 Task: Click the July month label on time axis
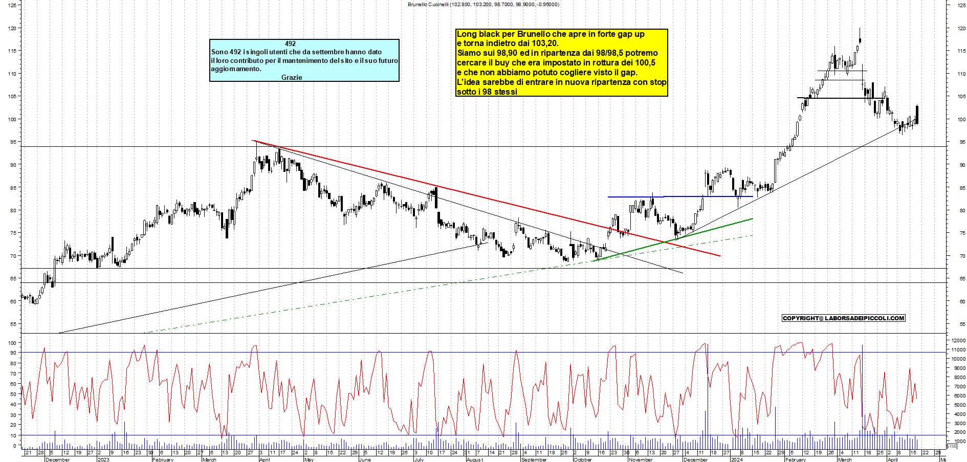(419, 459)
